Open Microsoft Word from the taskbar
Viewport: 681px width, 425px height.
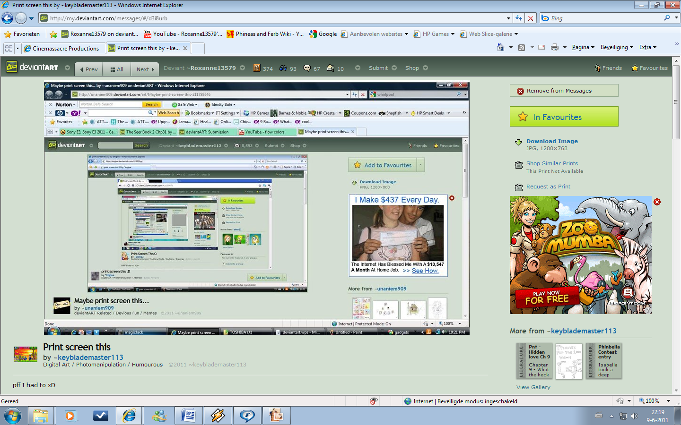tap(188, 416)
